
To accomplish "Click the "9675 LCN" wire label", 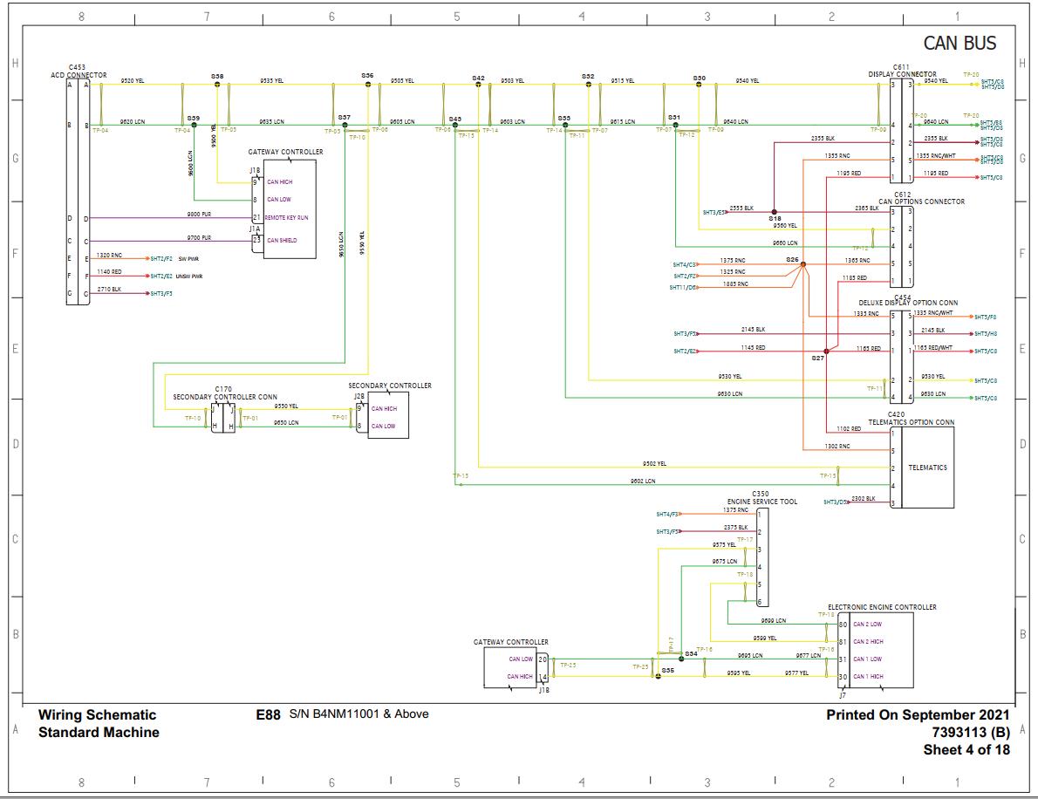I will tap(724, 562).
